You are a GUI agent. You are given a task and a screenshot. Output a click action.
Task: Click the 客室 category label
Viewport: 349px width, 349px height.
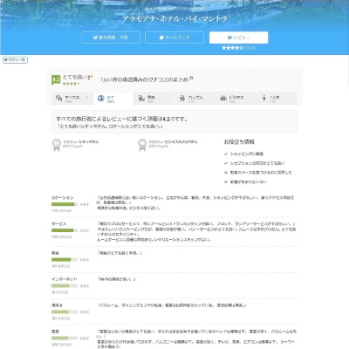55,332
